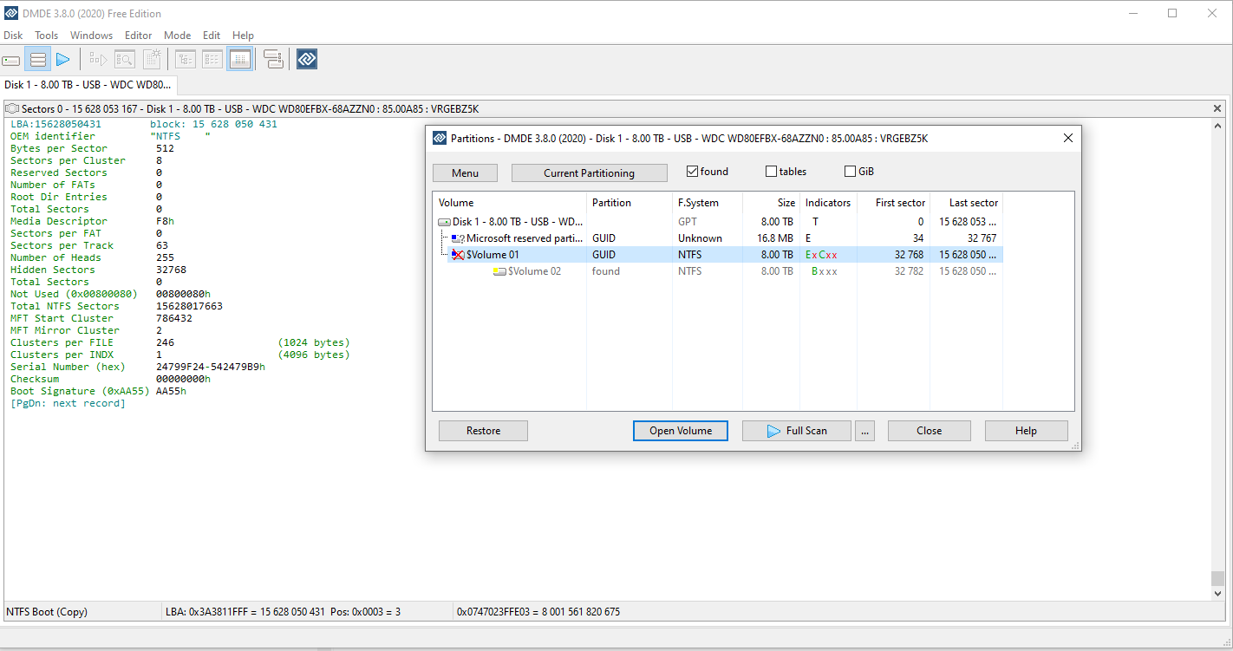Click the Serial Number value 24799F24-542479B9h
1233x651 pixels.
pos(210,368)
